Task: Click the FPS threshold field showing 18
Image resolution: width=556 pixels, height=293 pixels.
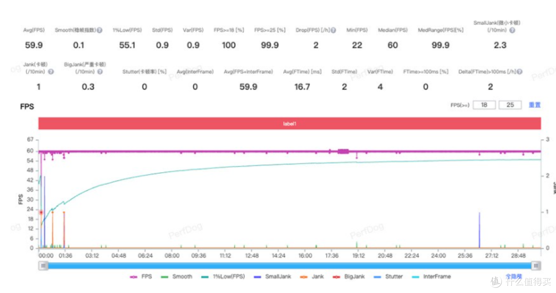Action: click(484, 105)
